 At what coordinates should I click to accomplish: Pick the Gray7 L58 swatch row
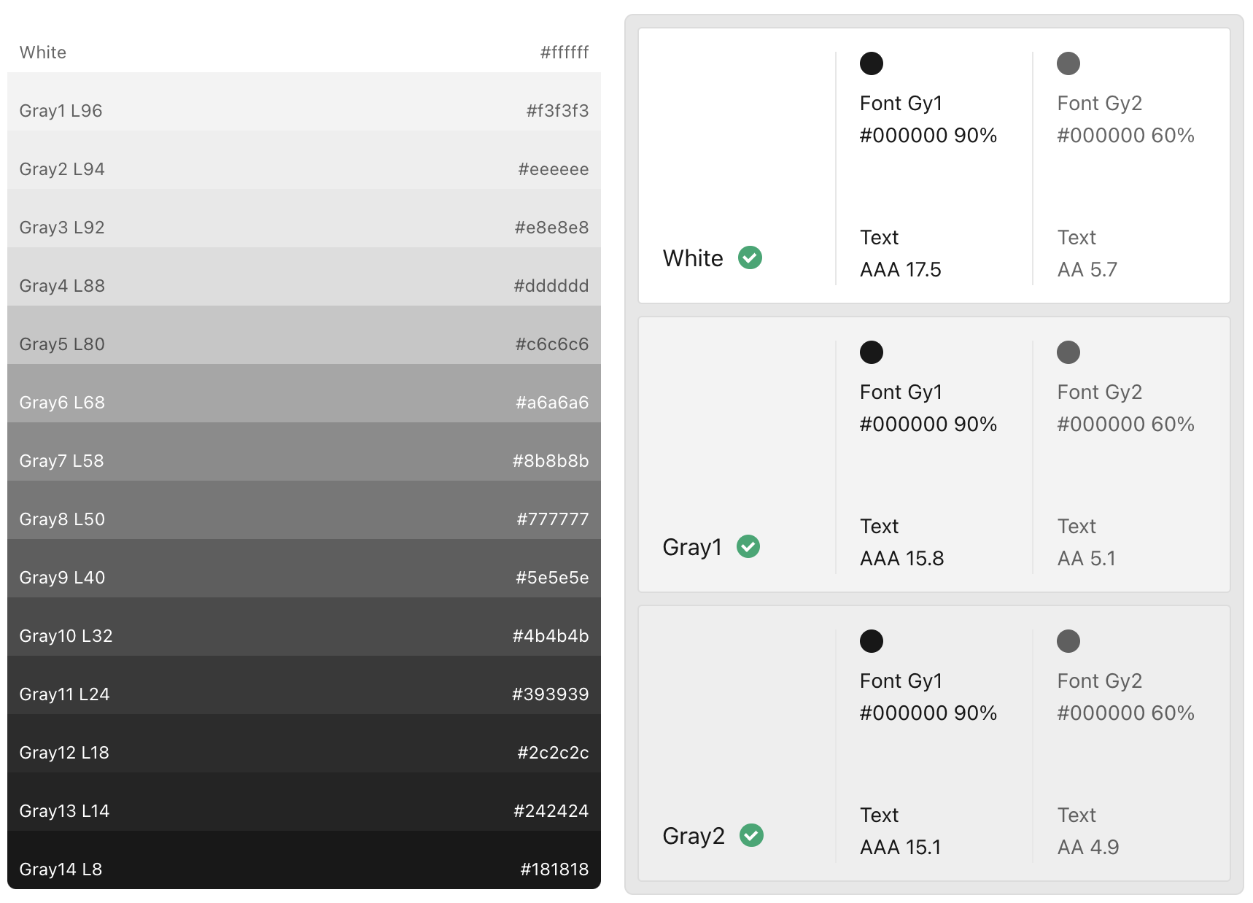point(304,451)
